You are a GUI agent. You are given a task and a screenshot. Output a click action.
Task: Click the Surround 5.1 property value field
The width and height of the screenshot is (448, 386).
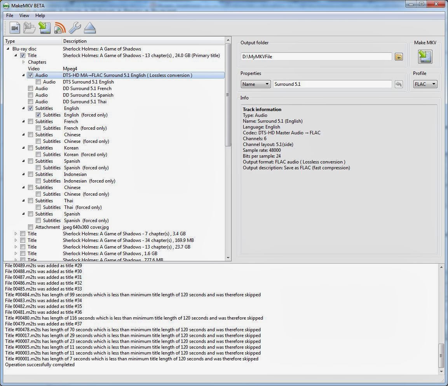point(332,84)
